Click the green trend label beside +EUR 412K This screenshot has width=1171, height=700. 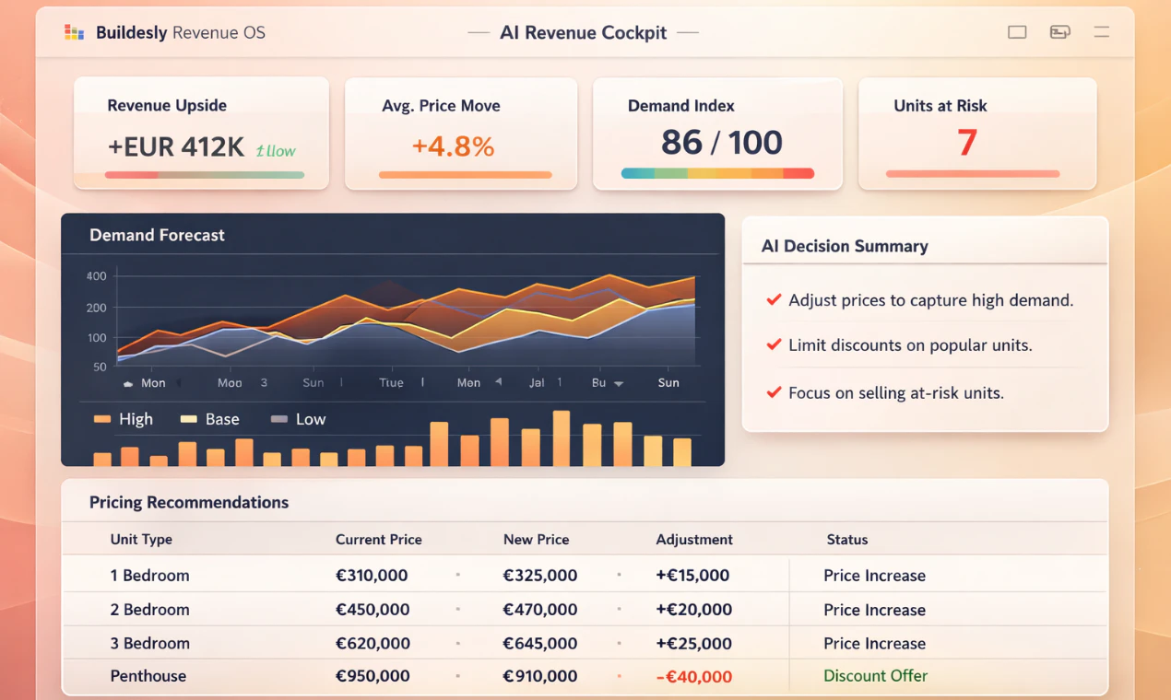[x=276, y=150]
